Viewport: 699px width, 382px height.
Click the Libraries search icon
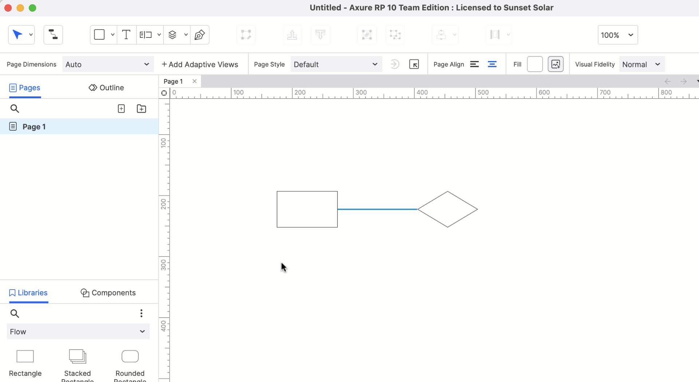pos(15,313)
